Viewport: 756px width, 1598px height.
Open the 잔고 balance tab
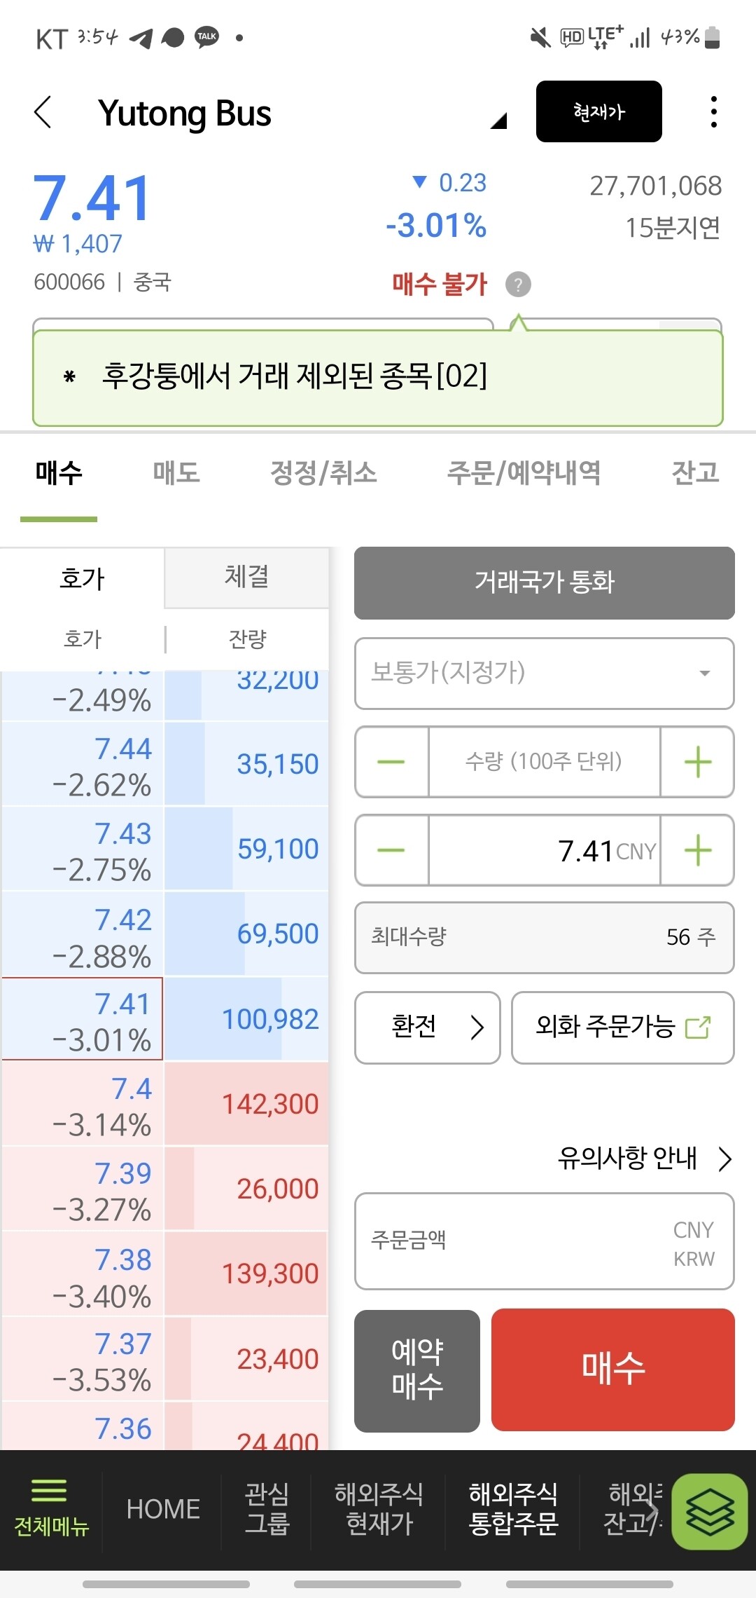coord(694,473)
